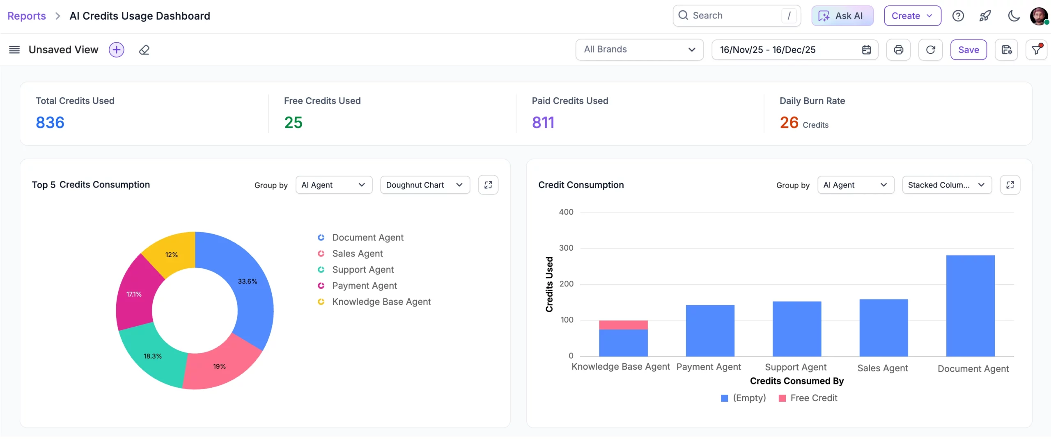Image resolution: width=1051 pixels, height=439 pixels.
Task: Click the Save button
Action: (968, 50)
